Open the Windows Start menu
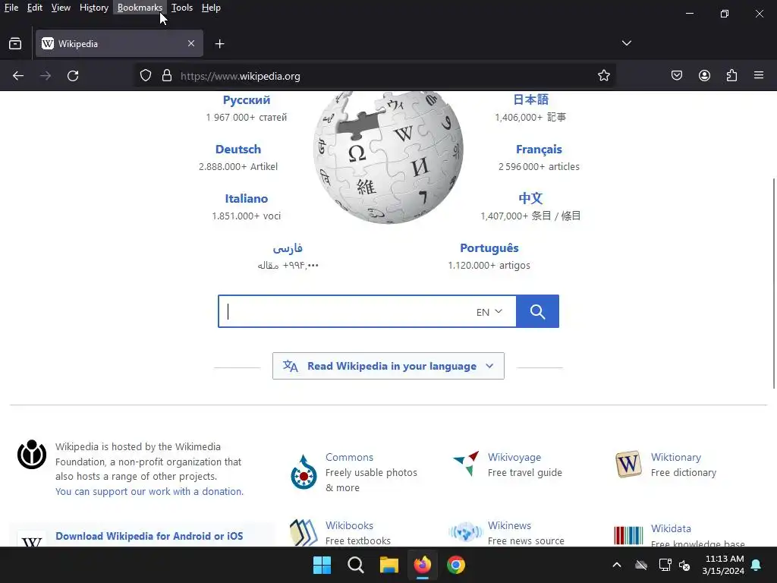Viewport: 777px width, 583px height. click(x=322, y=565)
